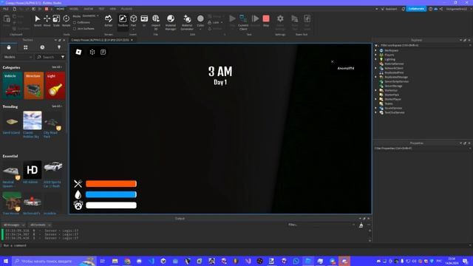Open the Vehicle category card
Viewport: 473px width, 266px height.
13,86
